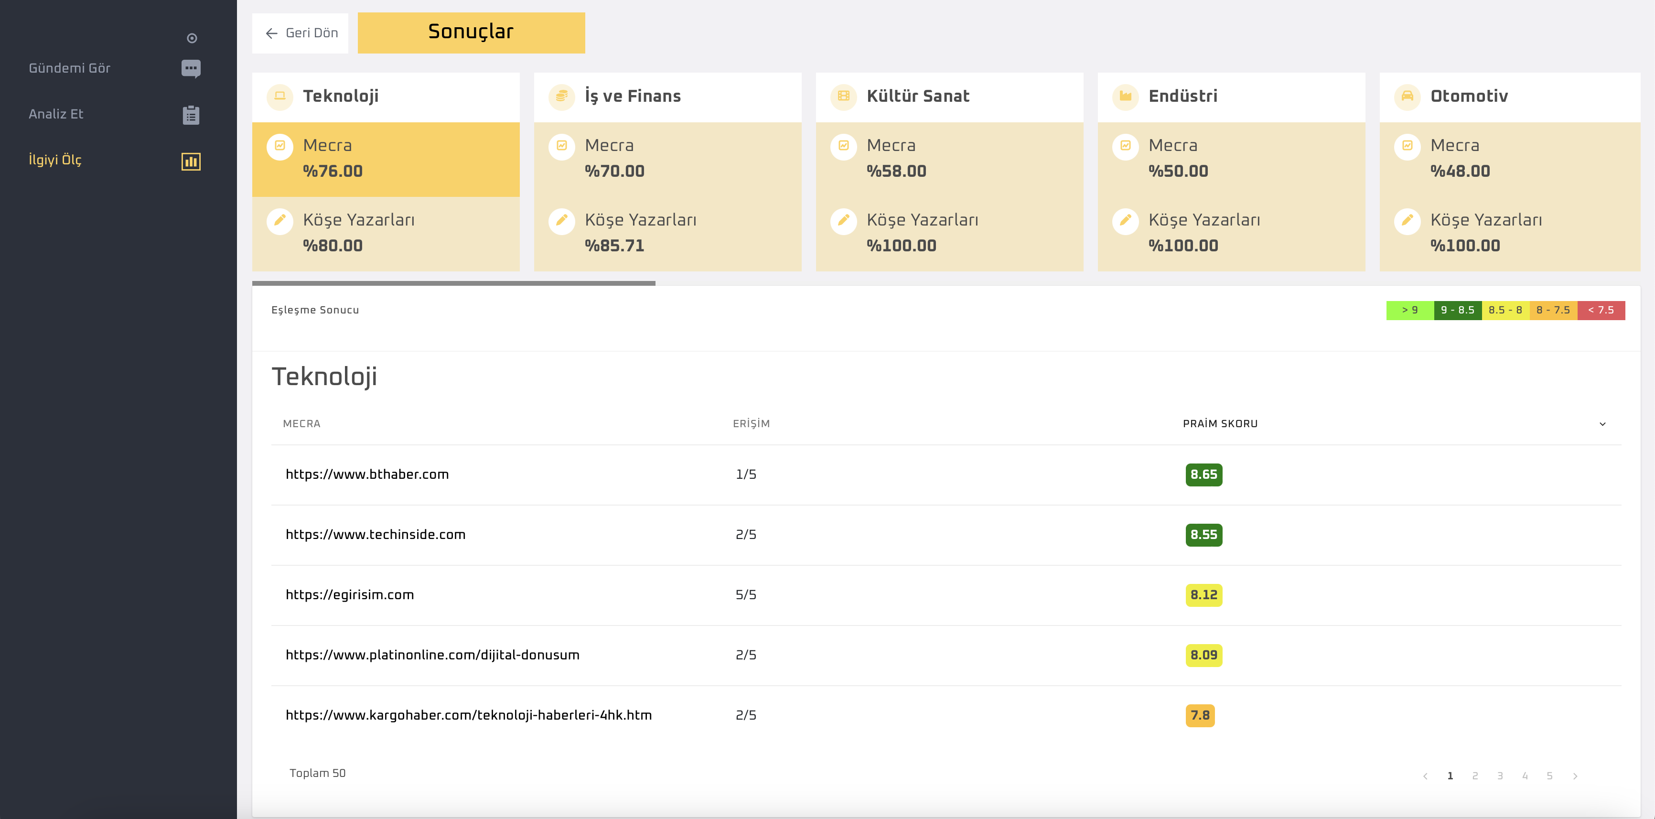The image size is (1655, 819).
Task: Click the İş ve Finans coins icon
Action: coord(561,97)
